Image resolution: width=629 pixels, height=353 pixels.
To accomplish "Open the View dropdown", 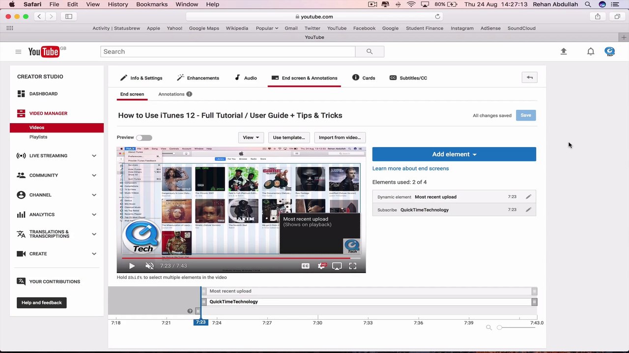I will click(251, 138).
